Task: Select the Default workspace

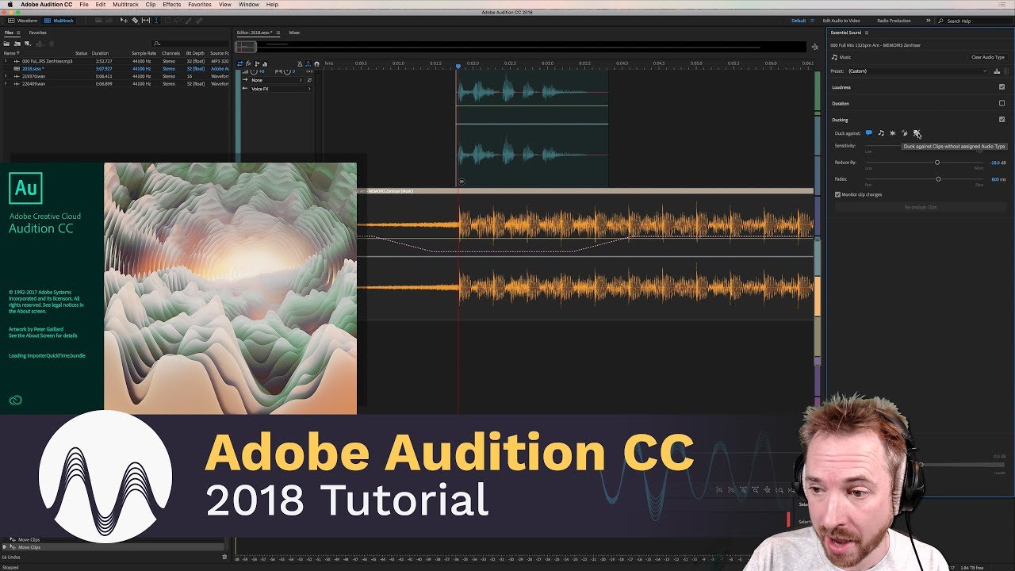Action: point(799,21)
